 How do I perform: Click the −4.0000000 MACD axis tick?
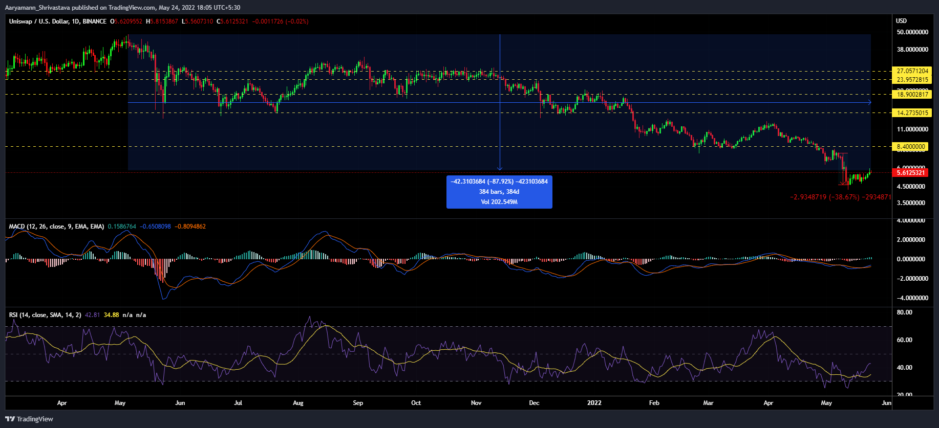coord(911,298)
